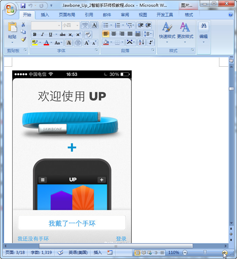
Task: Click the zoom slider handle
Action: point(205,252)
